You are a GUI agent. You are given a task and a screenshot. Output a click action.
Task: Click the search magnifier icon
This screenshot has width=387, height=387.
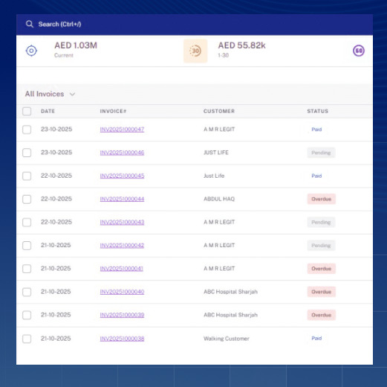30,24
